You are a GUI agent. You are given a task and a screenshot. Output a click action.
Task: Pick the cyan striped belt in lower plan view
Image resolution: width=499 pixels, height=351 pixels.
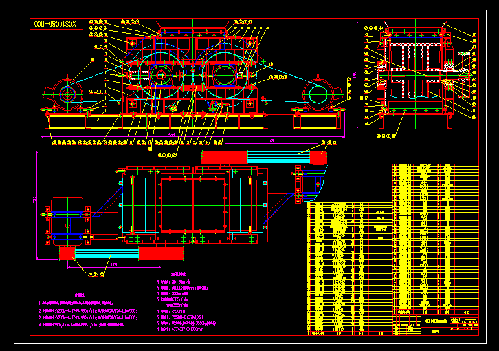tap(107, 253)
